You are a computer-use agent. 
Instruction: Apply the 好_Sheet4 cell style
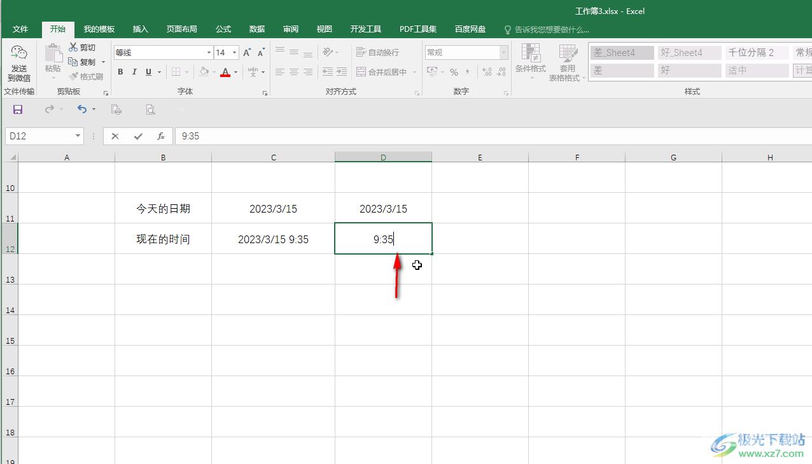pyautogui.click(x=690, y=53)
